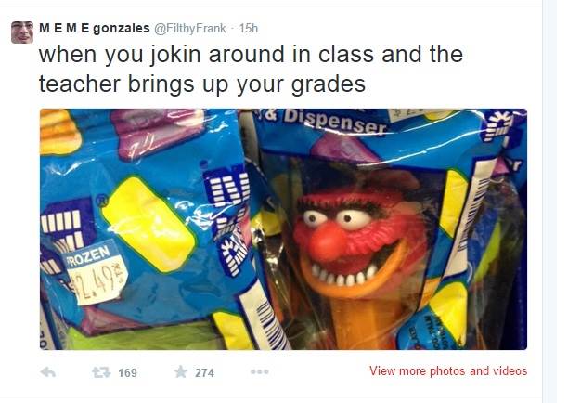Viewport: 568px width, 403px height.
Task: Click the favorite count 274
Action: [204, 373]
